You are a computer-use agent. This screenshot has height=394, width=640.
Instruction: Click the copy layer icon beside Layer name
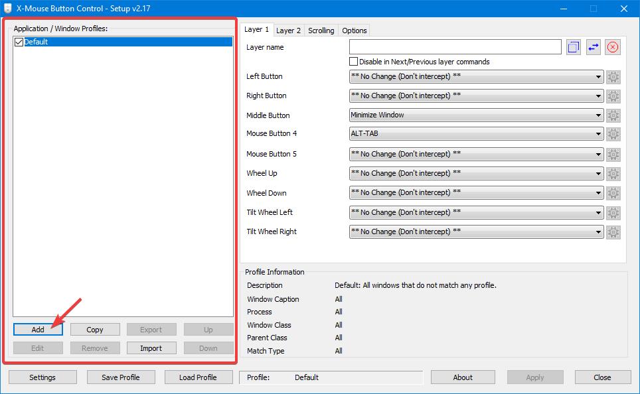click(573, 47)
